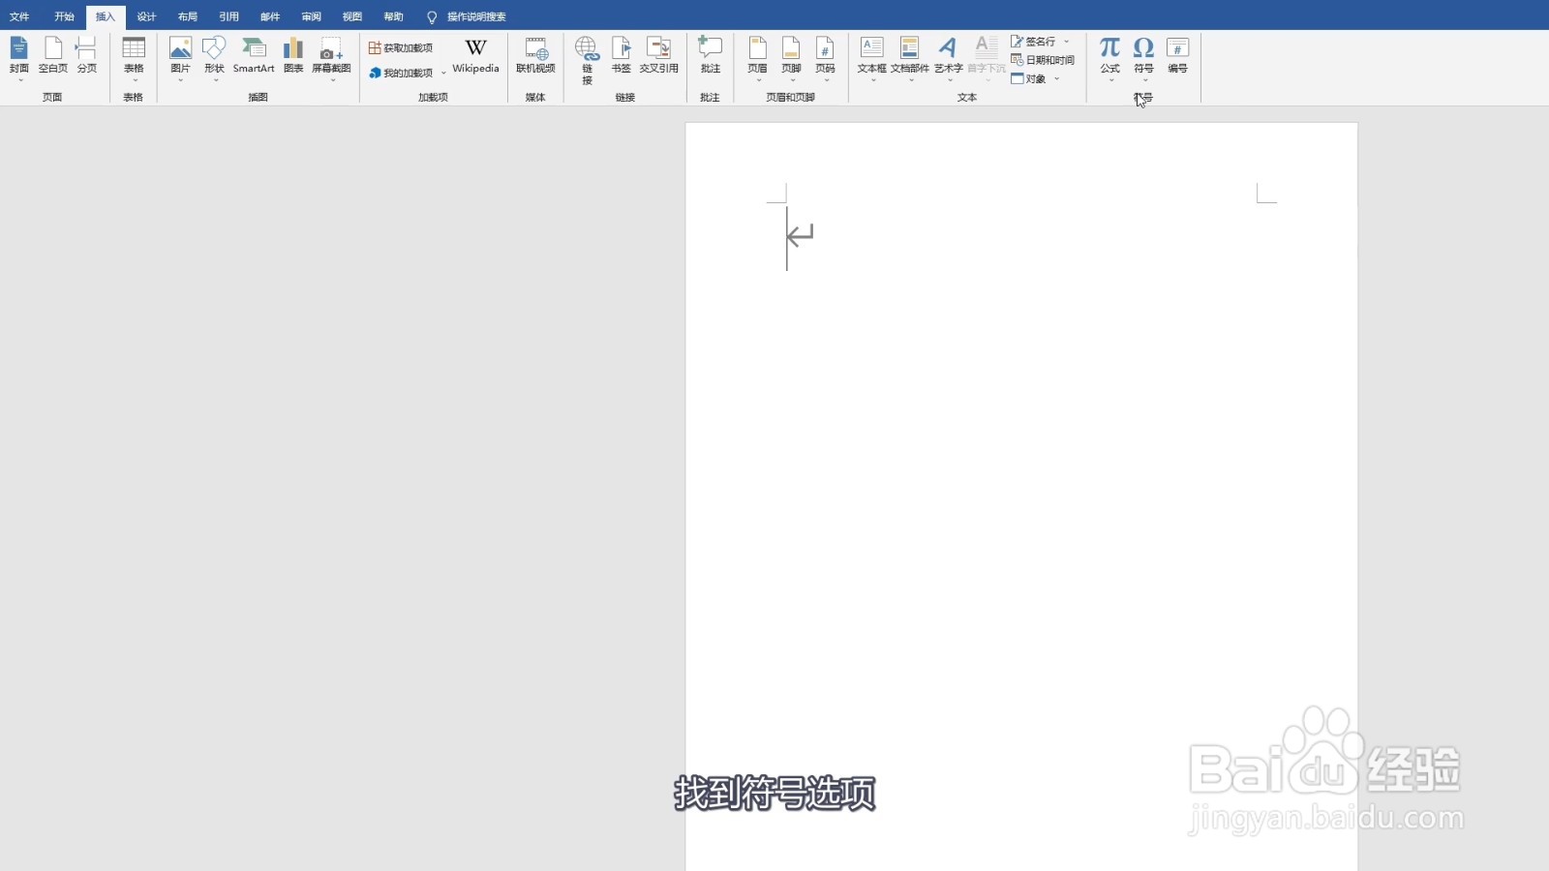Click Get Add-ins (获取加载项)
Viewport: 1549px width, 871px height.
coord(401,47)
